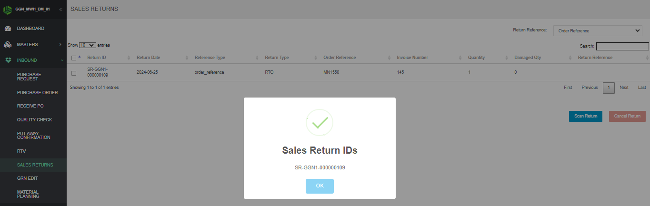Toggle the select-all checkbox in table header
Screen dimensions: 650x206
tap(74, 58)
